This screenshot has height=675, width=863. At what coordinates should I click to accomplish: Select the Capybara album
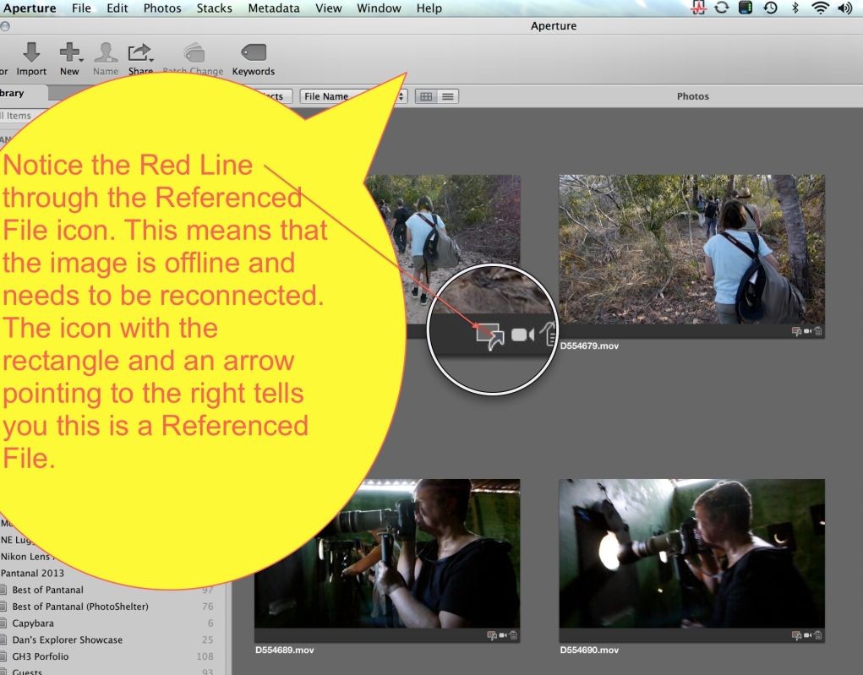tap(33, 623)
